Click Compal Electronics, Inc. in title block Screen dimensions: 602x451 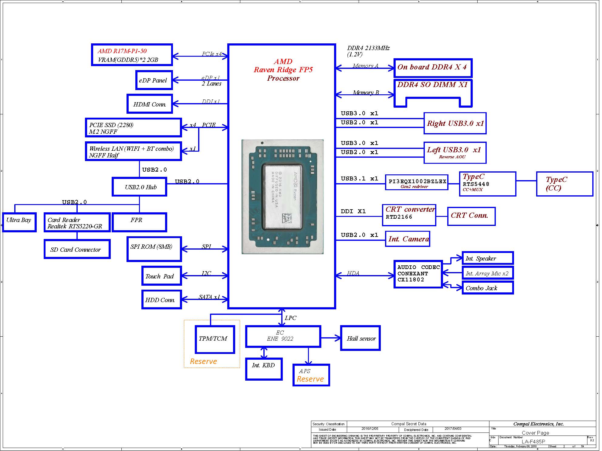538,424
